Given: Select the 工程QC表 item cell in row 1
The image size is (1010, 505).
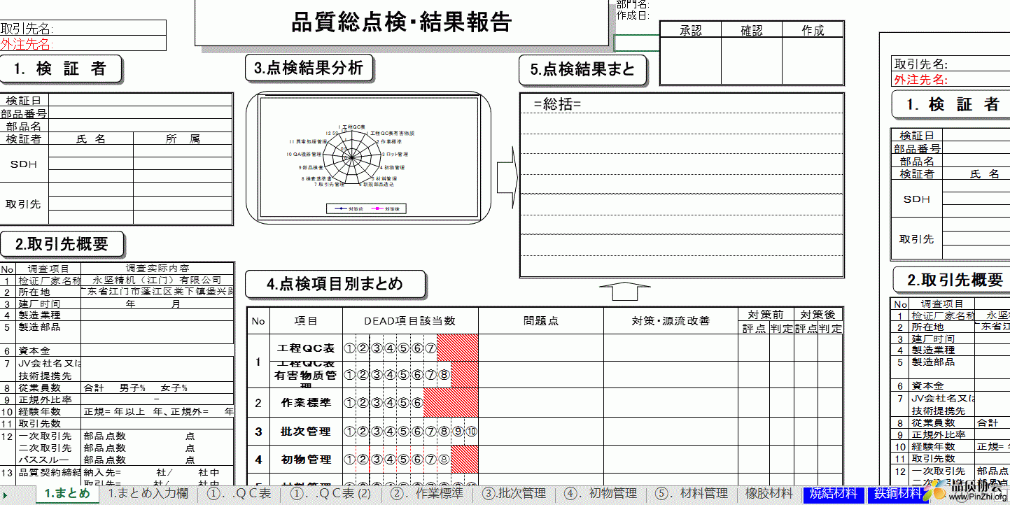Looking at the screenshot, I should (306, 348).
